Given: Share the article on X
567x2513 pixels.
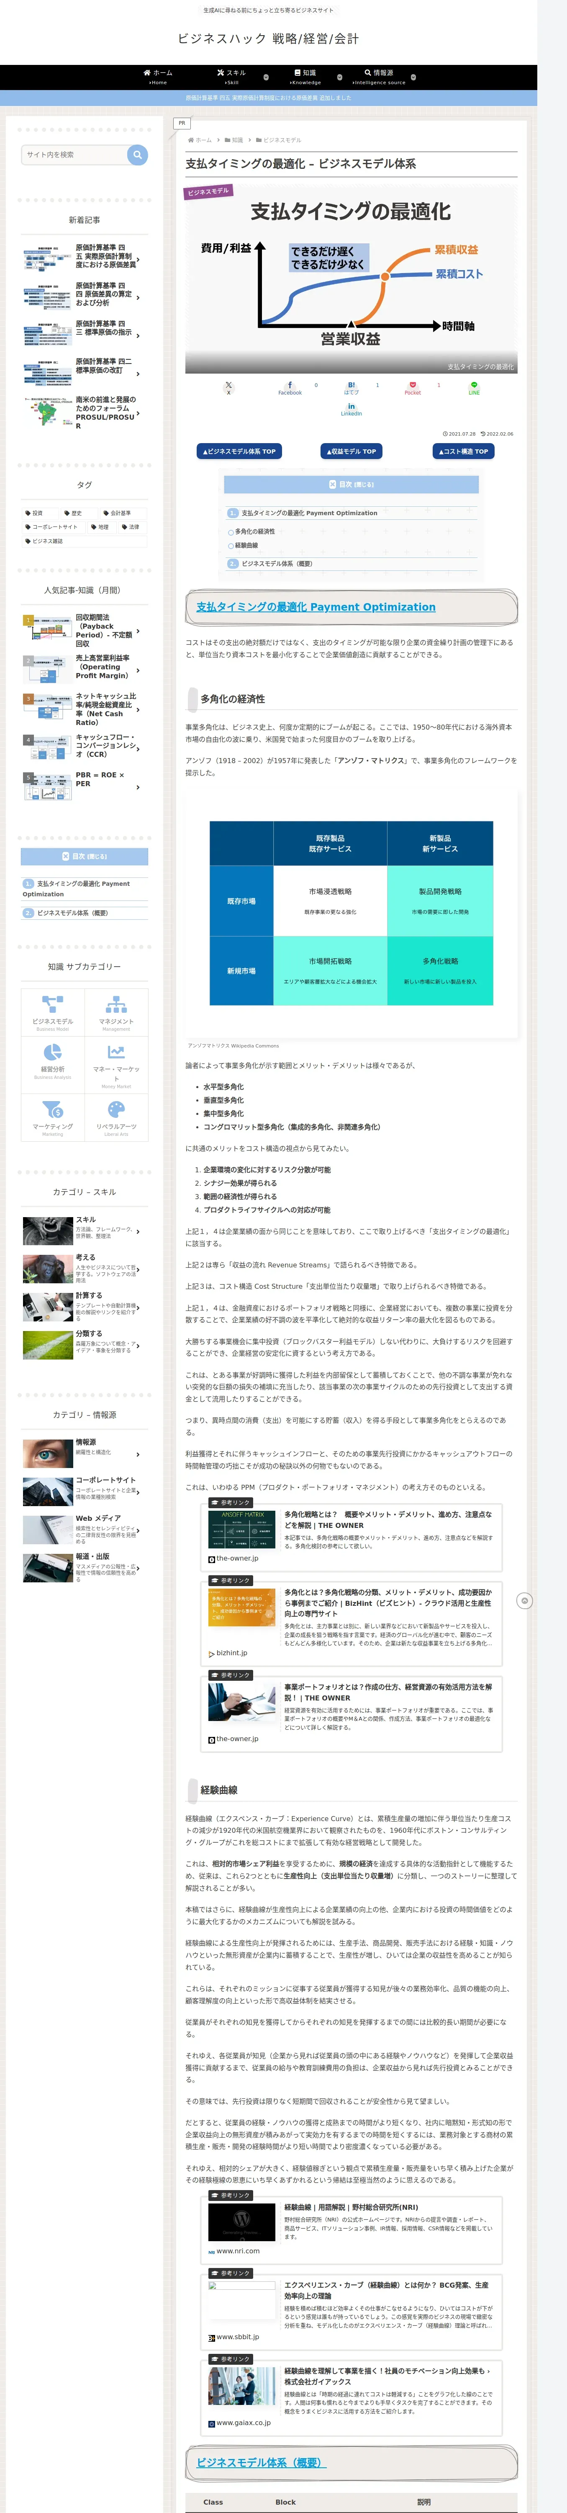Looking at the screenshot, I should [x=229, y=388].
